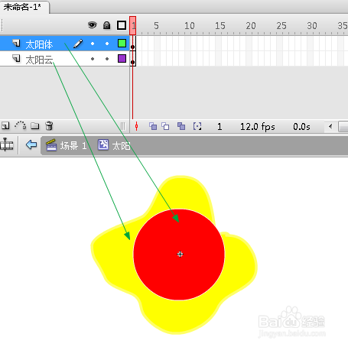
Task: Add a motion guide layer
Action: (21, 125)
